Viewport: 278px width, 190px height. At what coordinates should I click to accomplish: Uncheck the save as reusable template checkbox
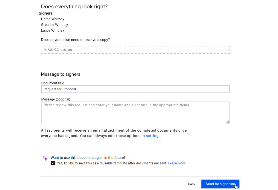point(53,163)
